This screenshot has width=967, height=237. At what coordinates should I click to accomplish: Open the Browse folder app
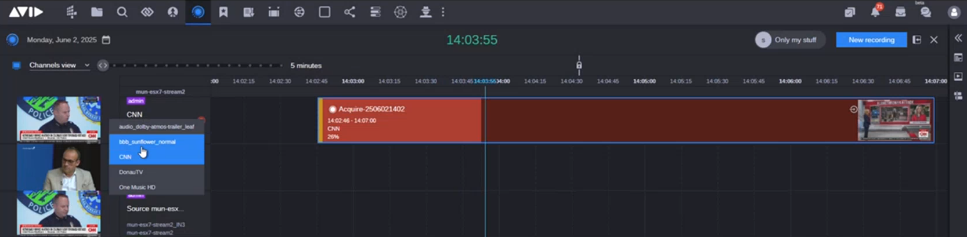97,12
